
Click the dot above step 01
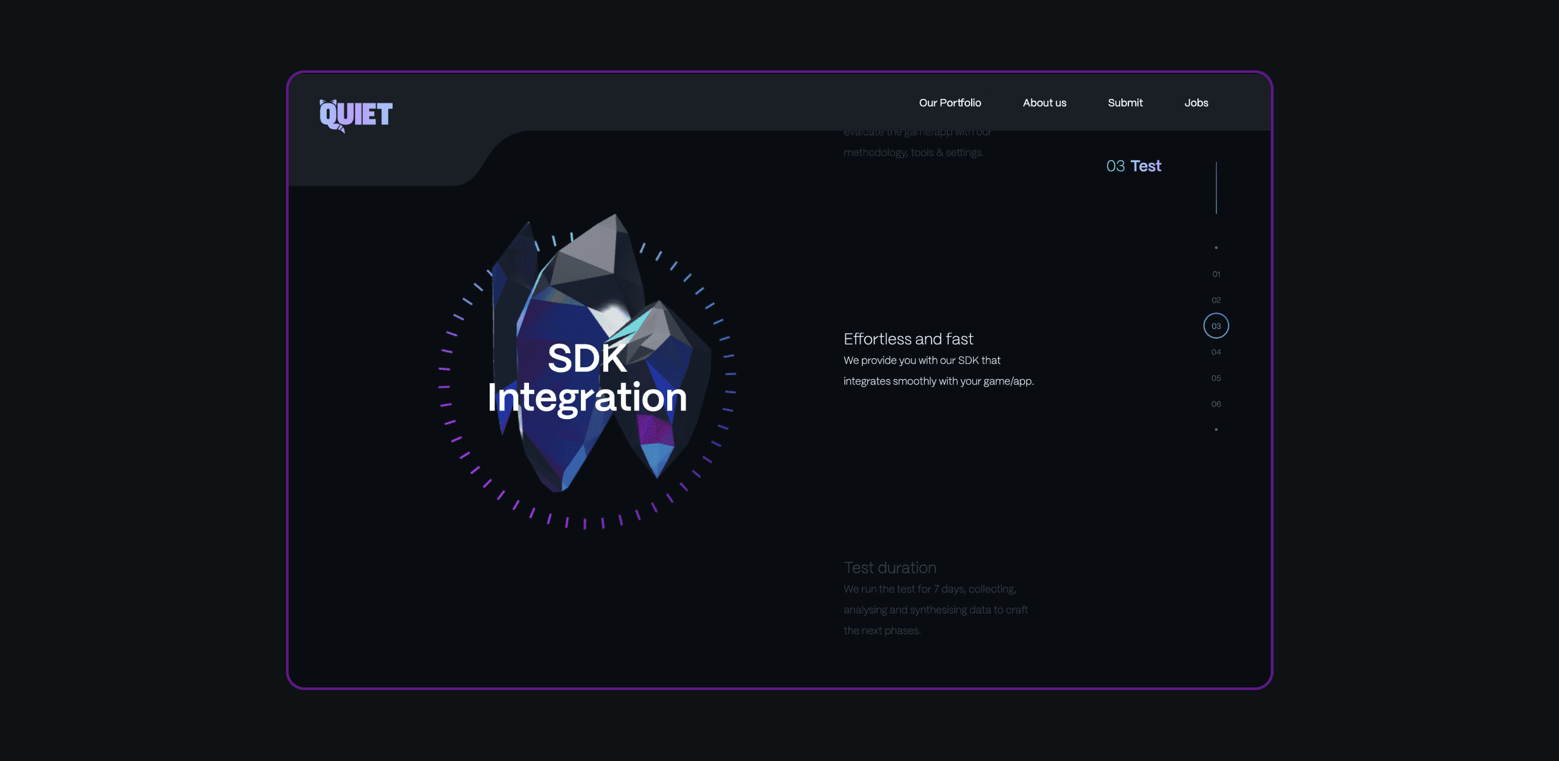click(1216, 248)
